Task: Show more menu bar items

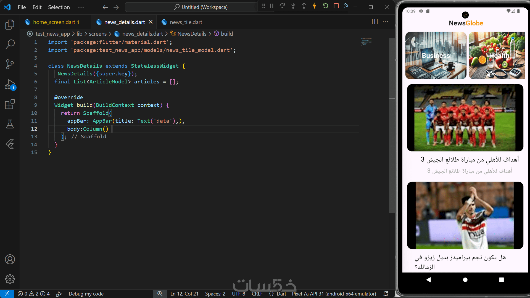Action: 81,7
